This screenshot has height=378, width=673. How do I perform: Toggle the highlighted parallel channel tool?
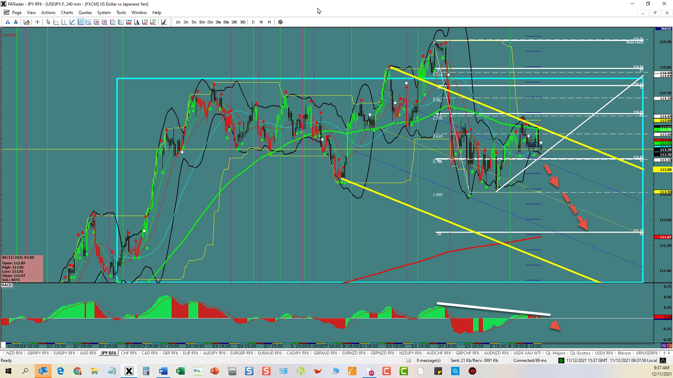click(81, 22)
